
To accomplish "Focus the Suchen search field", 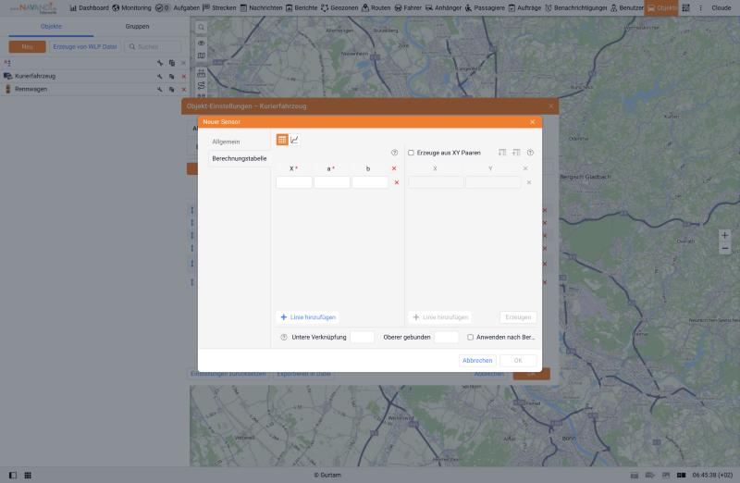I will [154, 47].
